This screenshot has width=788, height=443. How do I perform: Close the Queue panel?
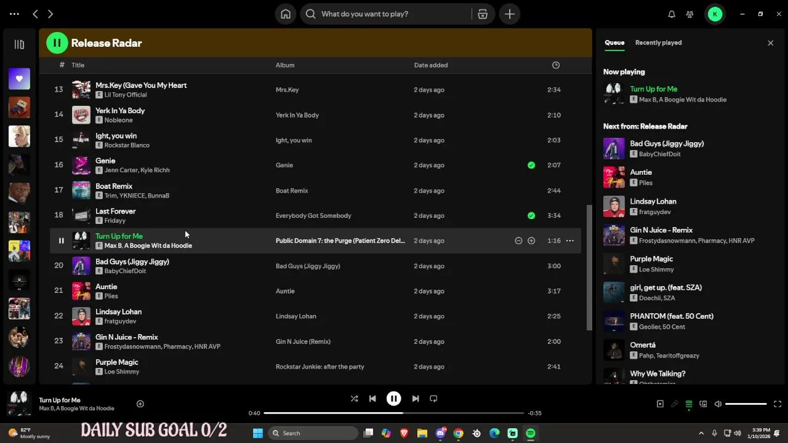click(770, 43)
